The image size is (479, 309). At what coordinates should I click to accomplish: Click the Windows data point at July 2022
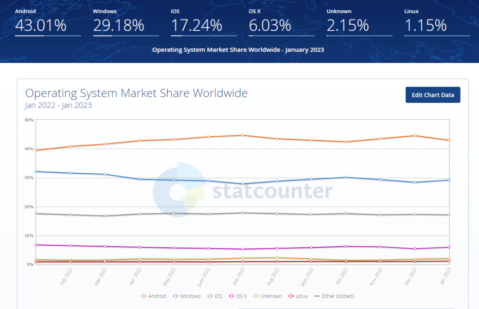(x=242, y=184)
